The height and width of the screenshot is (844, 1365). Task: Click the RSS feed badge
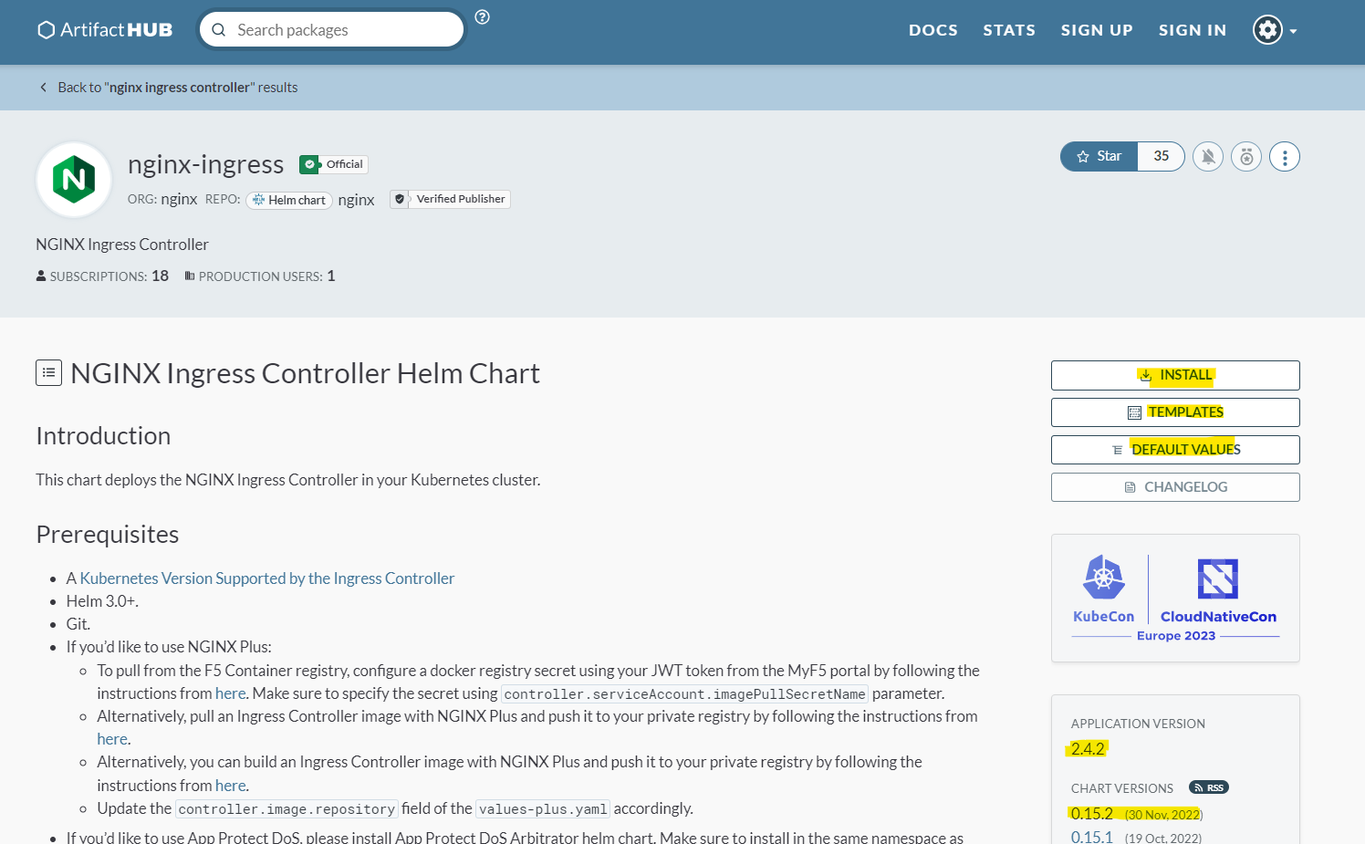pos(1208,787)
